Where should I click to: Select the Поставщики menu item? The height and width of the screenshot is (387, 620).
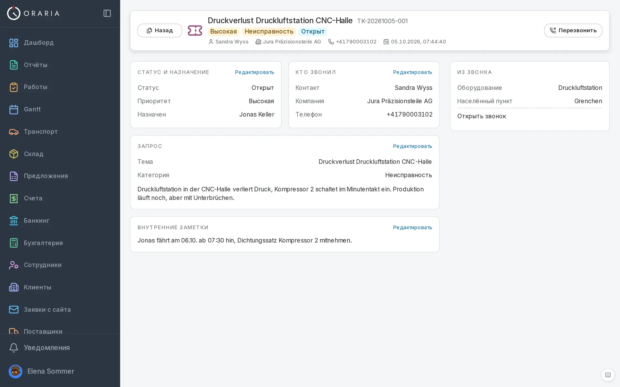pos(43,331)
